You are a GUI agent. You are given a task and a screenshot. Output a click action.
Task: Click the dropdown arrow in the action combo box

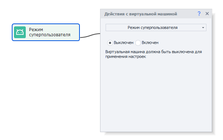pos(203,27)
